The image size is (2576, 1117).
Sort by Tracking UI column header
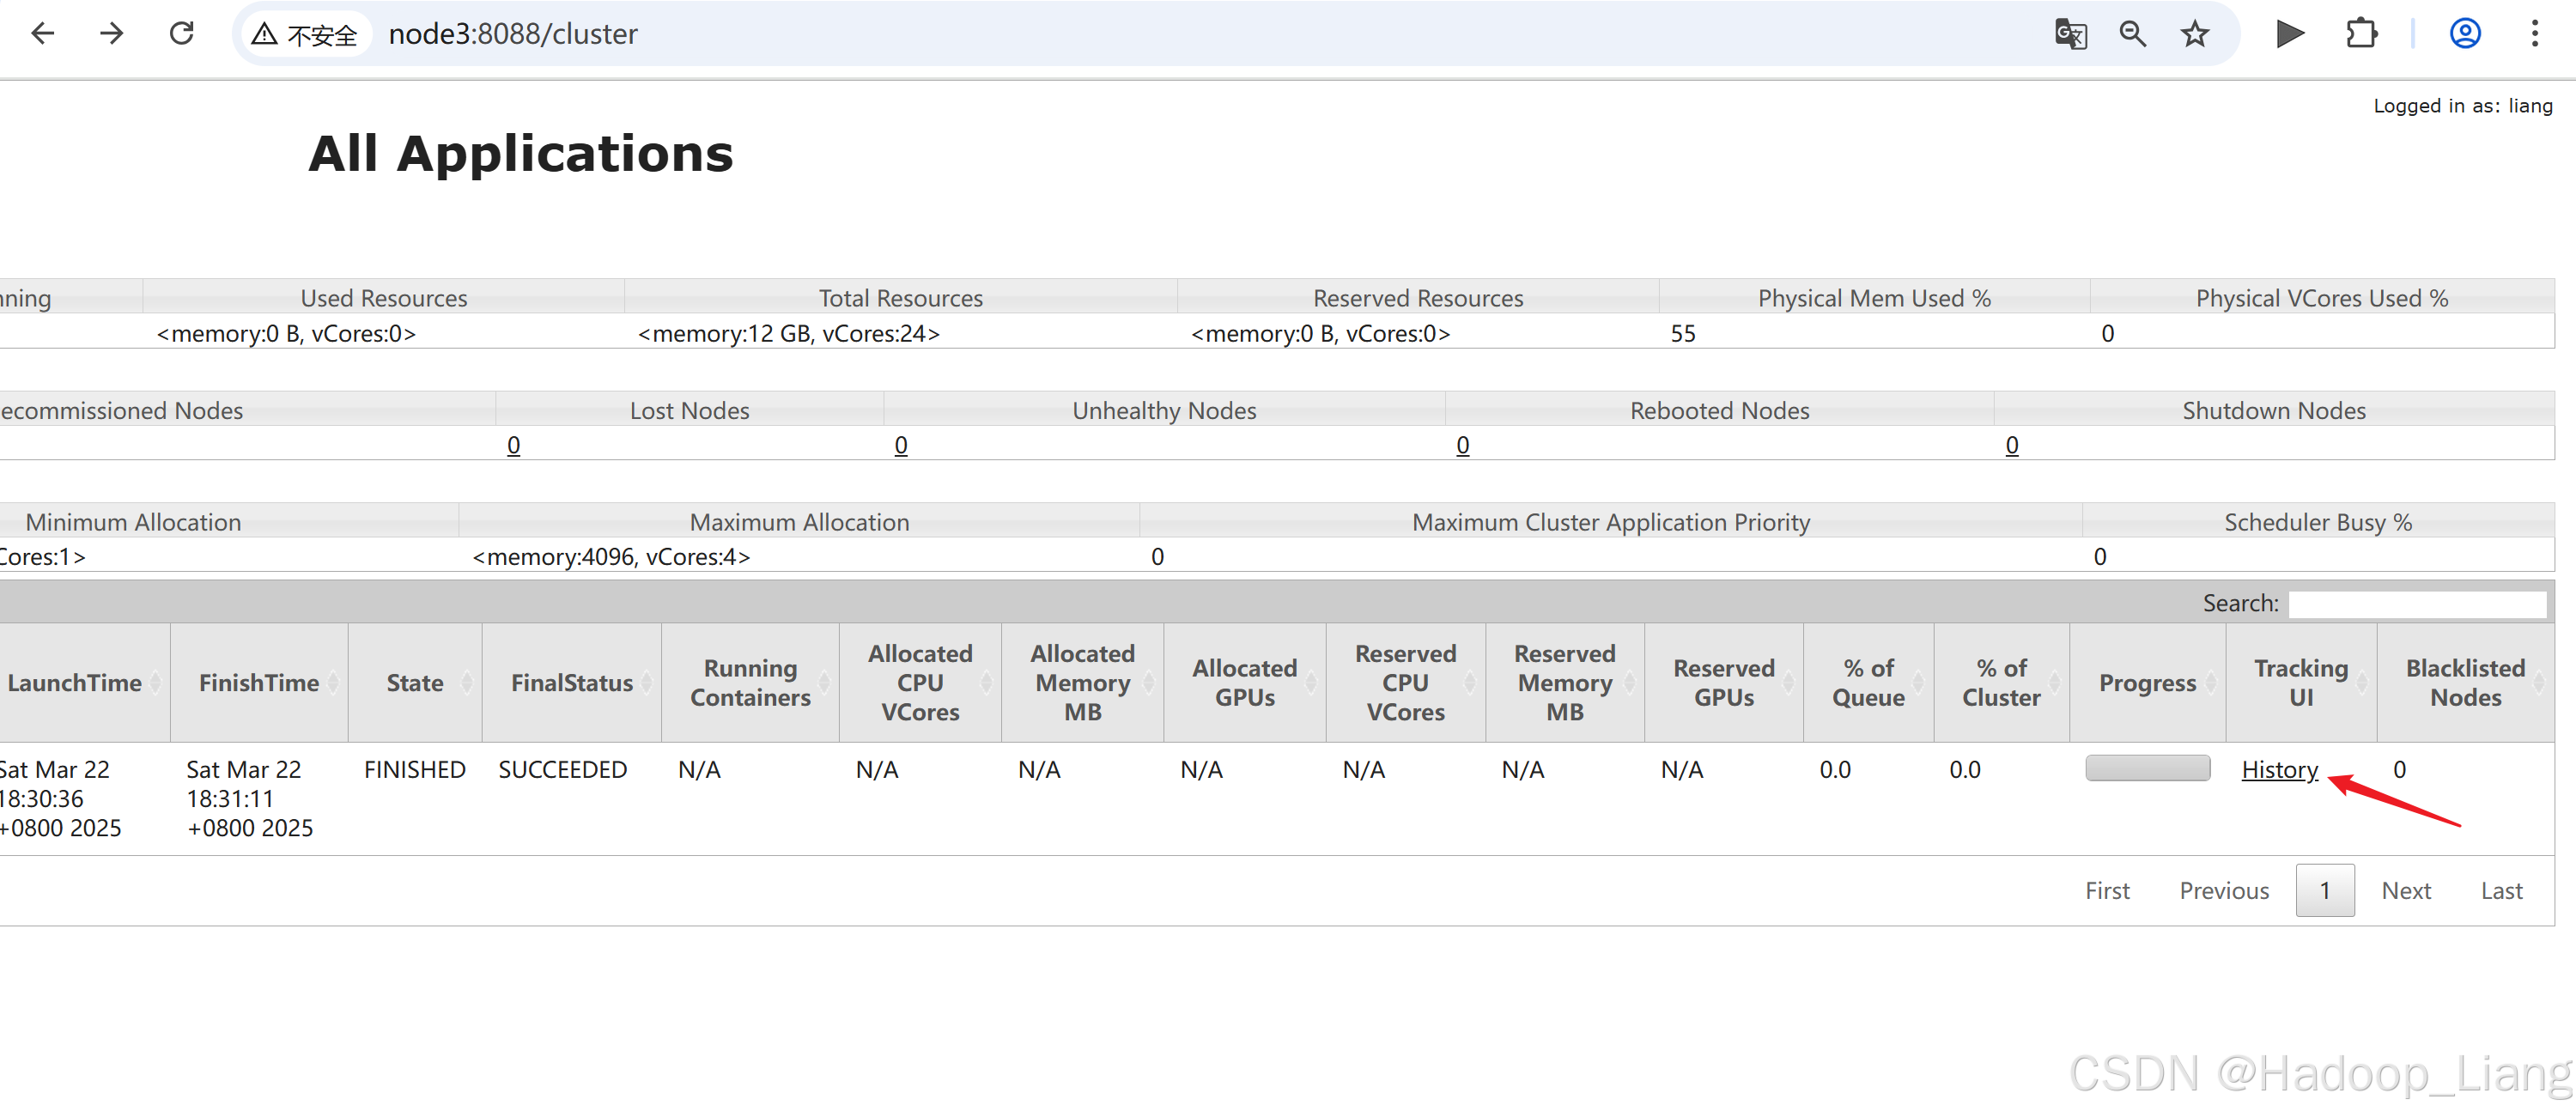(2300, 683)
